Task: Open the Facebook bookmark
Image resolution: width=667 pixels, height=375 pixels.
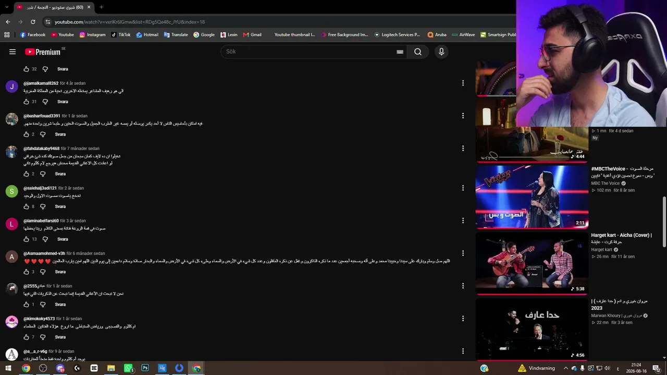Action: [x=33, y=35]
